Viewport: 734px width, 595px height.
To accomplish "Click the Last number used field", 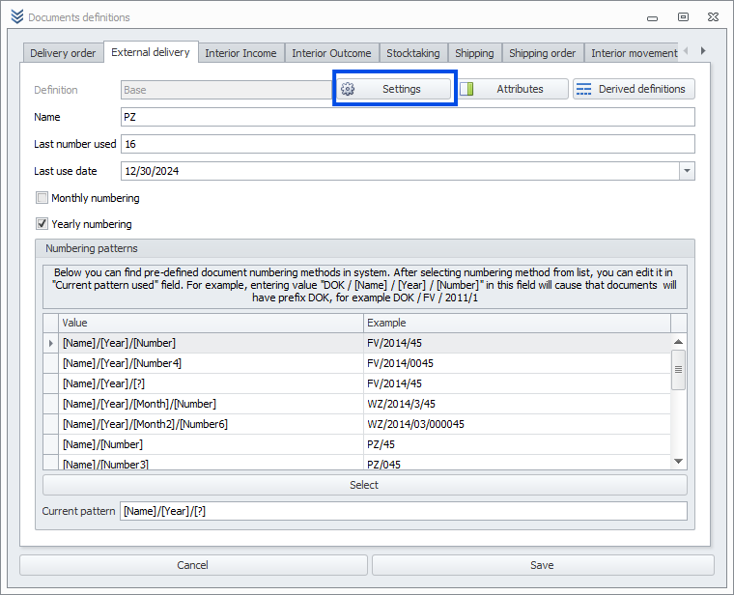I will coord(408,144).
